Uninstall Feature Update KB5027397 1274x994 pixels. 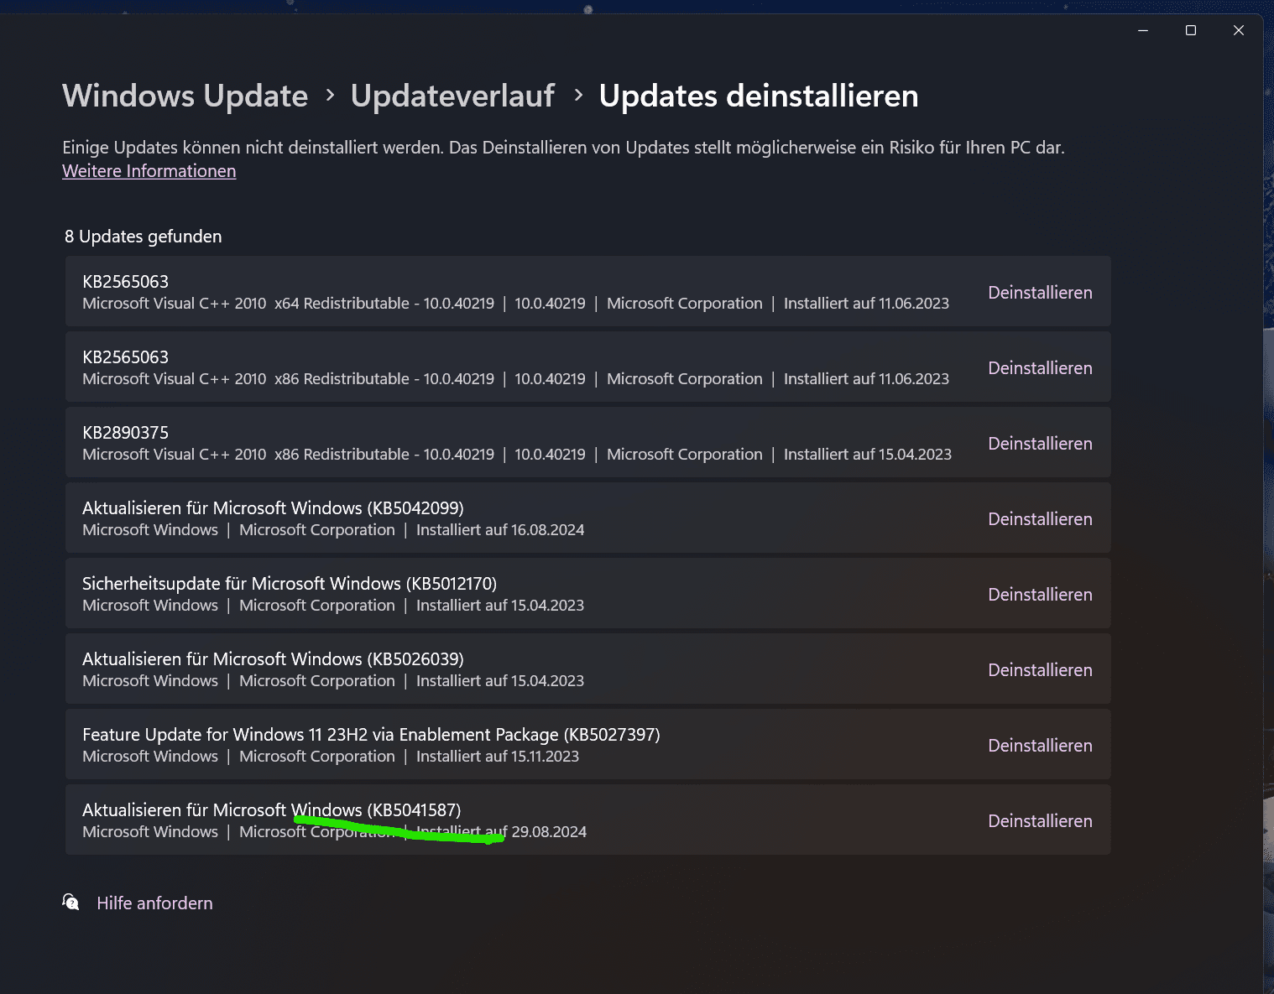pyautogui.click(x=1040, y=746)
